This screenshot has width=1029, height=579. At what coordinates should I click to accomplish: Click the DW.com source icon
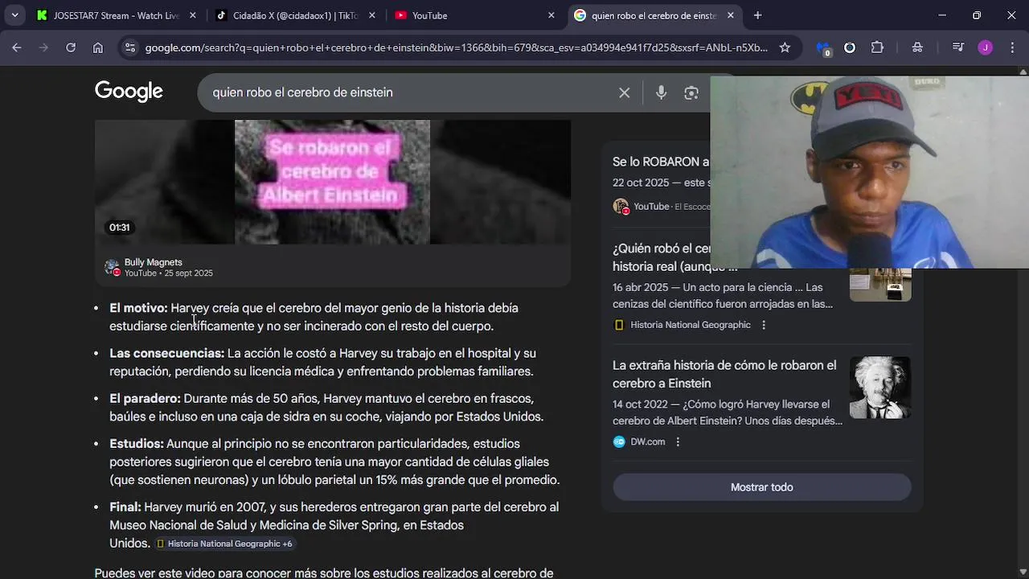[619, 441]
